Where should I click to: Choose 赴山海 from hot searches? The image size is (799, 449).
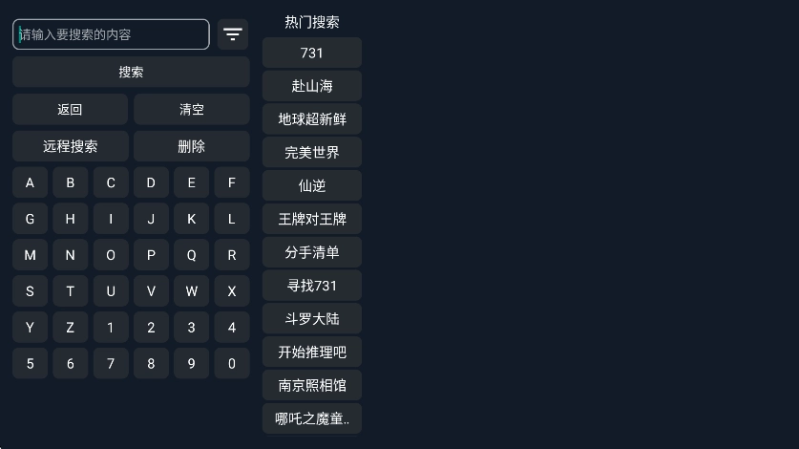pyautogui.click(x=312, y=86)
